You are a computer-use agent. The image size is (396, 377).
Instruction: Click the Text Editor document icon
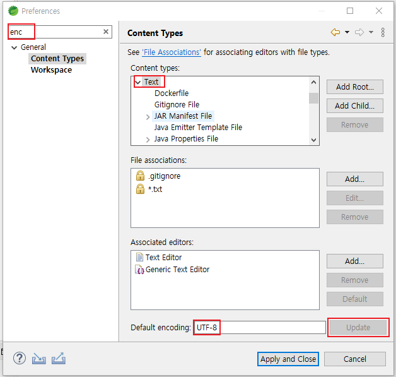click(x=139, y=257)
